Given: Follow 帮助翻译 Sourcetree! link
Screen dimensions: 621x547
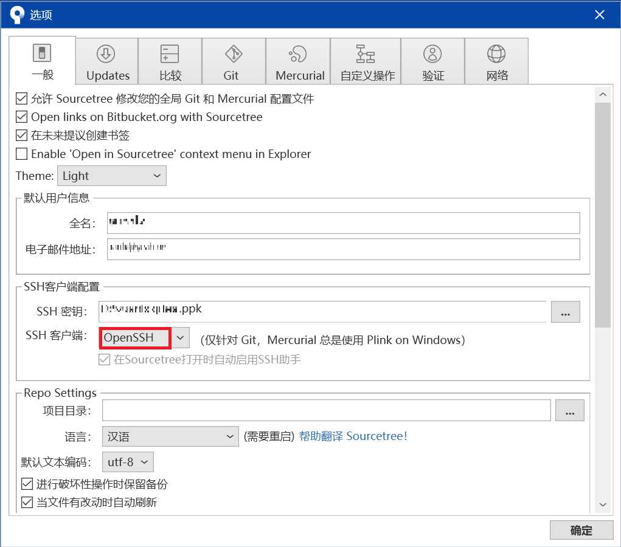Looking at the screenshot, I should coord(353,436).
